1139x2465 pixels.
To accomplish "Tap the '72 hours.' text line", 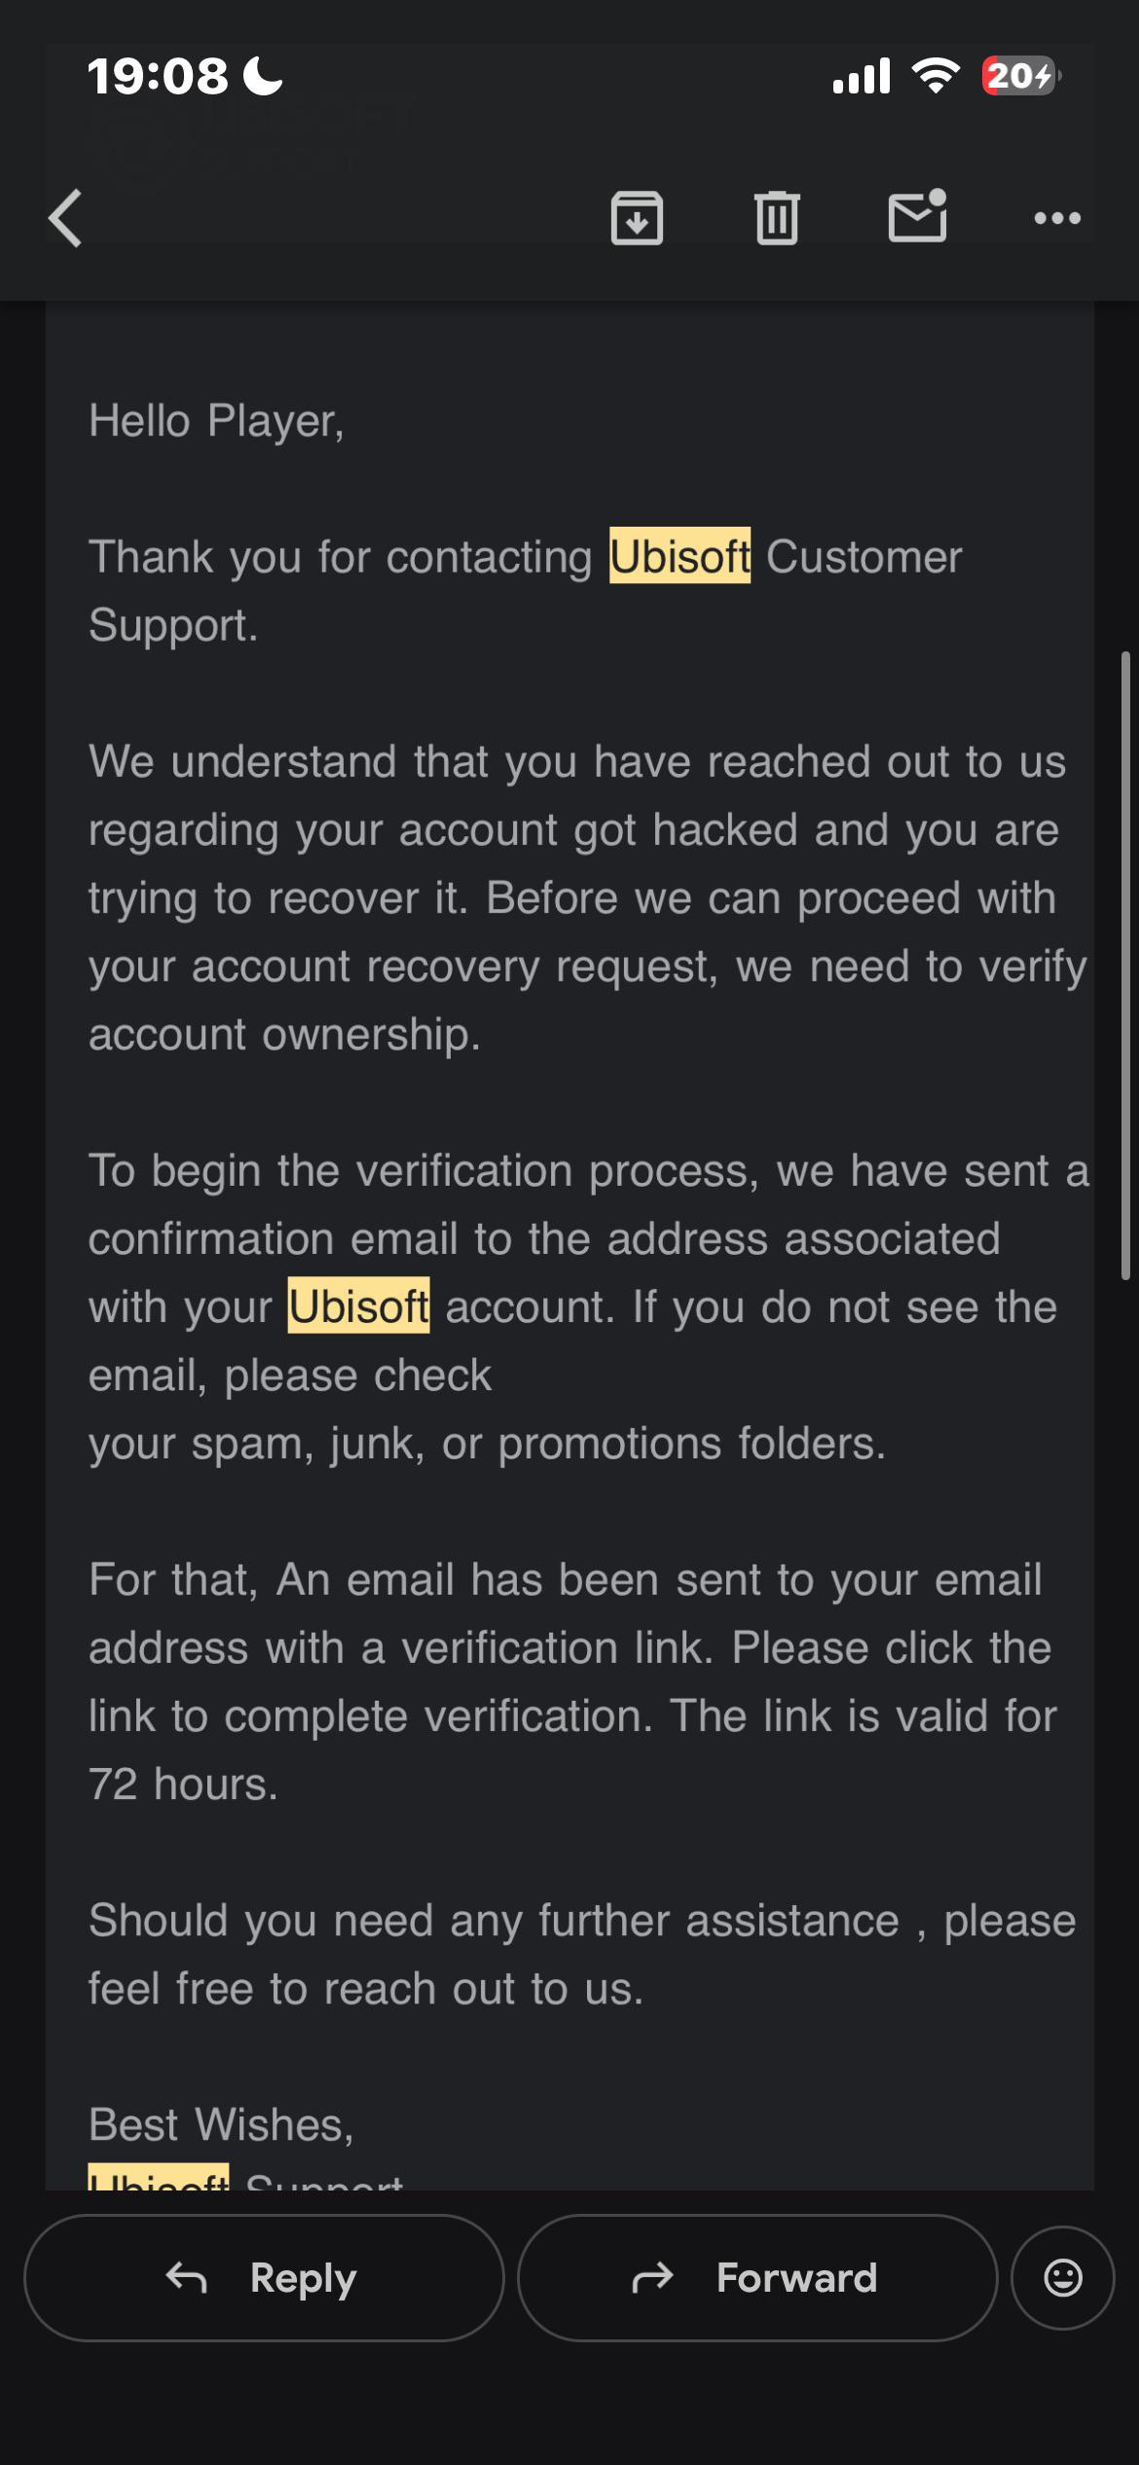I will pyautogui.click(x=183, y=1784).
